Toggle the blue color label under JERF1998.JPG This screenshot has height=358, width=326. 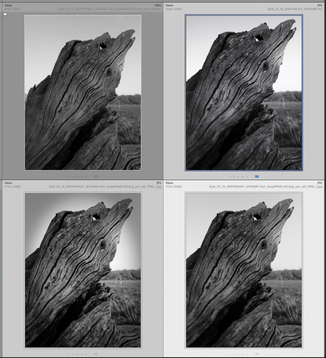(257, 177)
